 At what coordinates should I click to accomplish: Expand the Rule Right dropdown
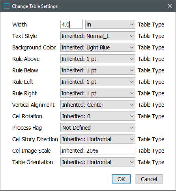tap(98, 93)
